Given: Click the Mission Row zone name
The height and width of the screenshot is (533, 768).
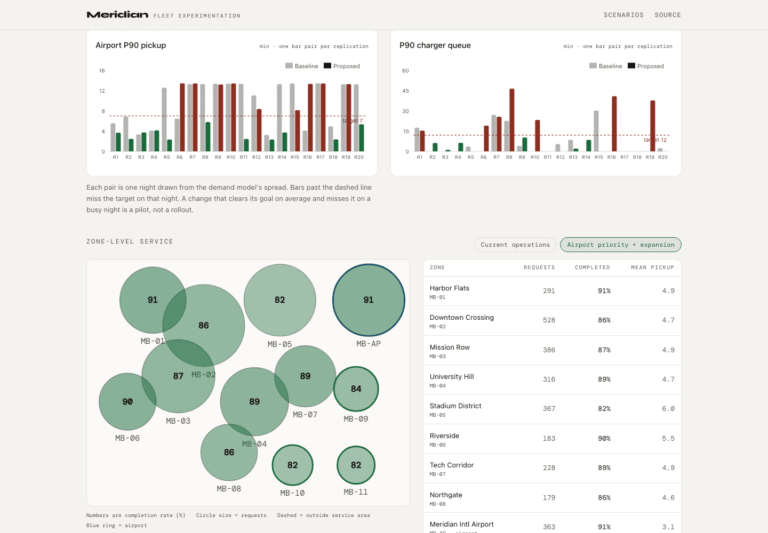Looking at the screenshot, I should click(x=450, y=348).
